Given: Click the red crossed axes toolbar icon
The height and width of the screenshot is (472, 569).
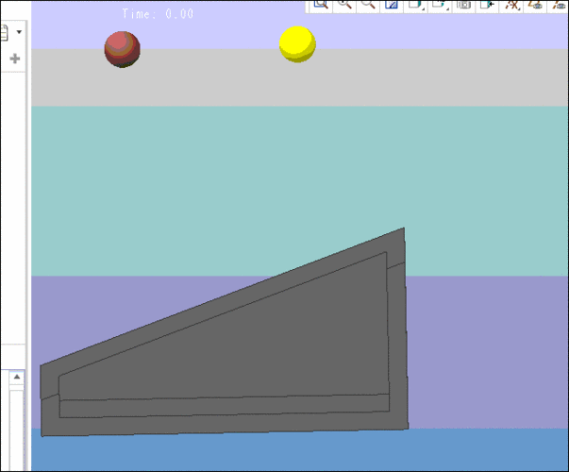Looking at the screenshot, I should [x=512, y=5].
